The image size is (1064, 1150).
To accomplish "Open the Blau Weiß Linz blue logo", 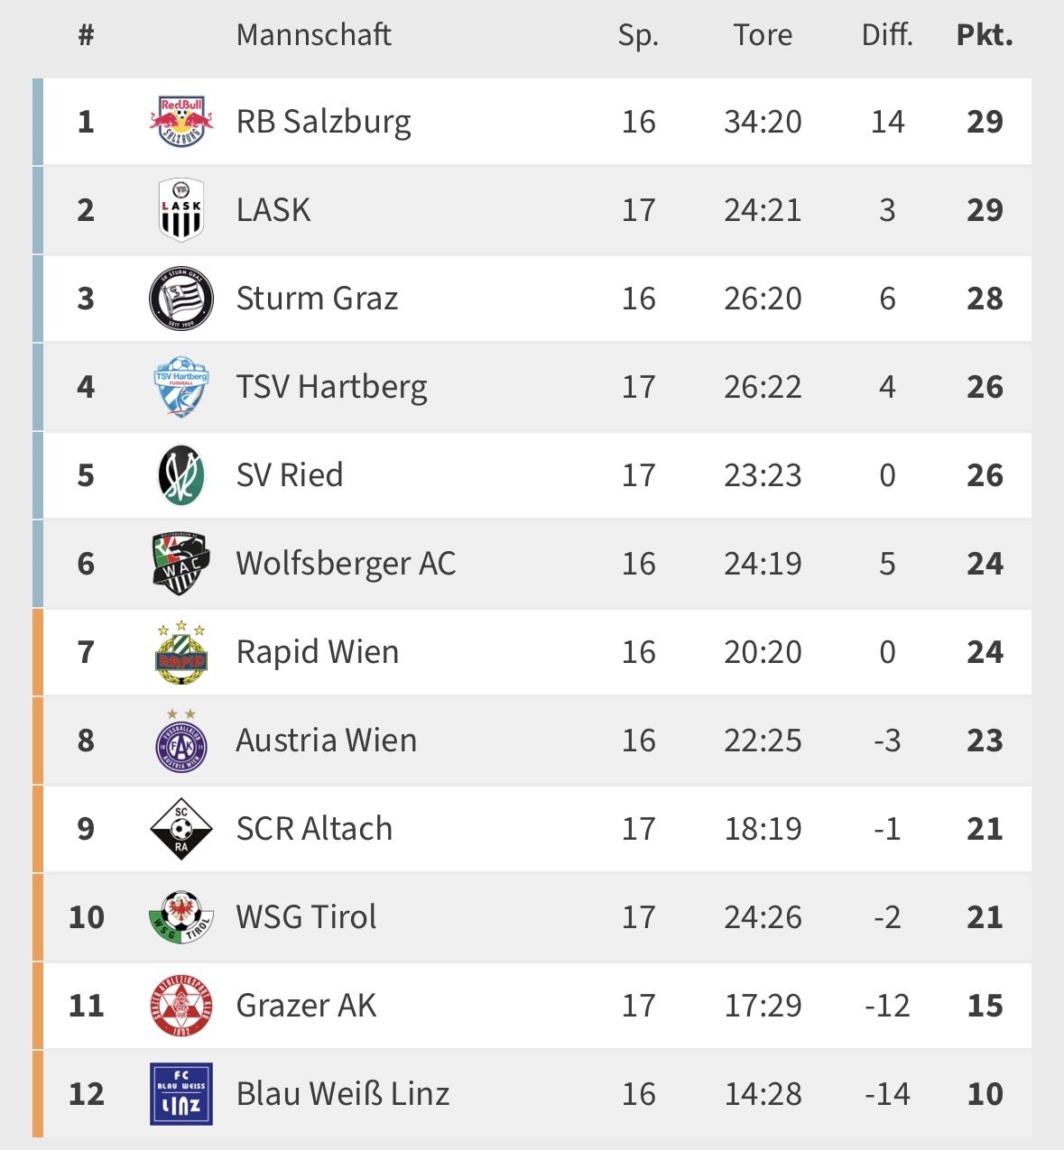I will 181,1094.
